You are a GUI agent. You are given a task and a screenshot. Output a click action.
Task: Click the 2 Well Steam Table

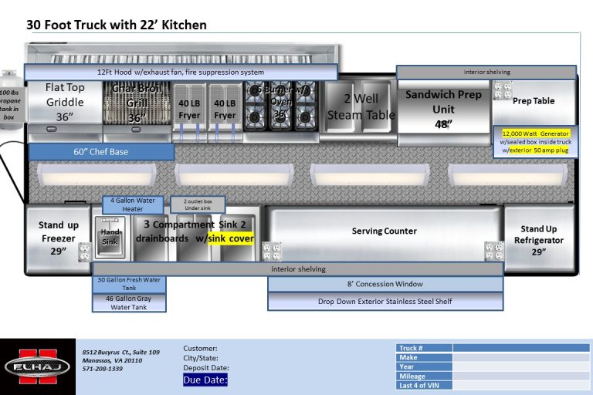(x=361, y=108)
